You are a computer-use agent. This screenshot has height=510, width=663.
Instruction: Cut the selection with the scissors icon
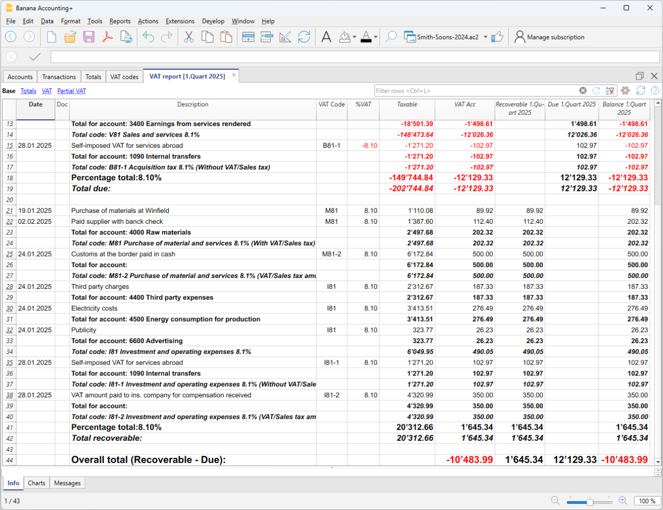pos(189,37)
